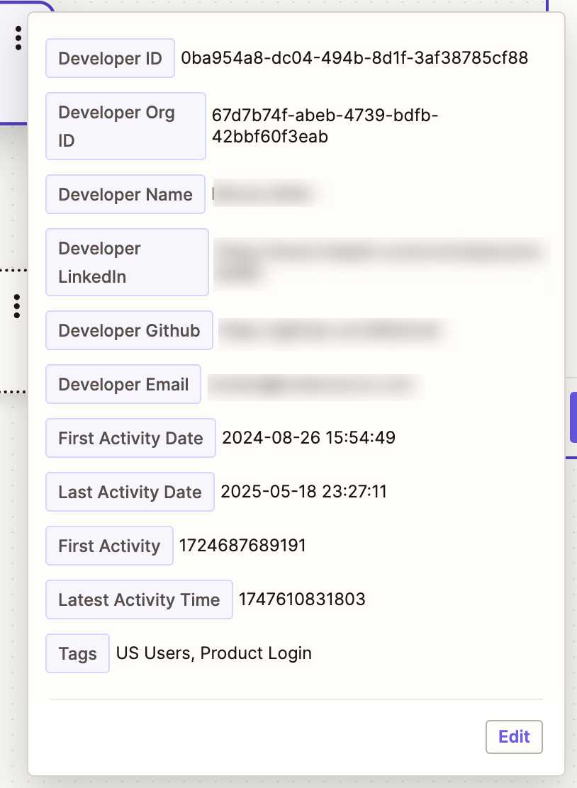This screenshot has height=788, width=577.
Task: Select the Developer Email label
Action: (x=123, y=384)
